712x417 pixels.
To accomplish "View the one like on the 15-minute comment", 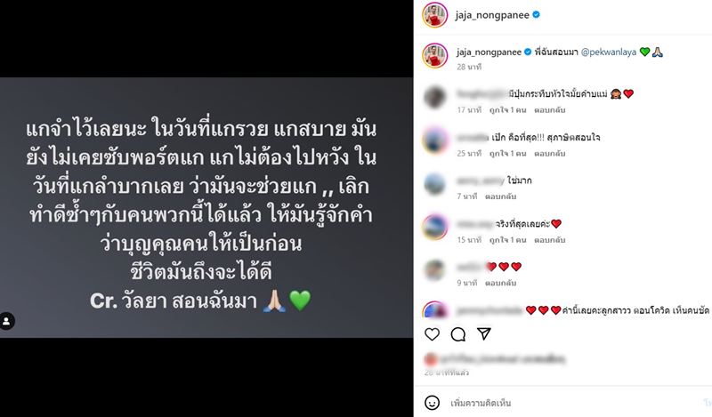I will pyautogui.click(x=507, y=239).
